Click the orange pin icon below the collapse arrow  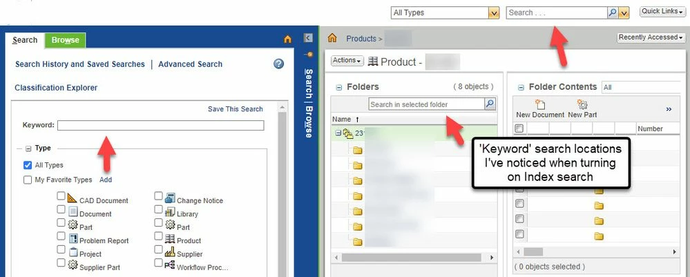point(309,55)
